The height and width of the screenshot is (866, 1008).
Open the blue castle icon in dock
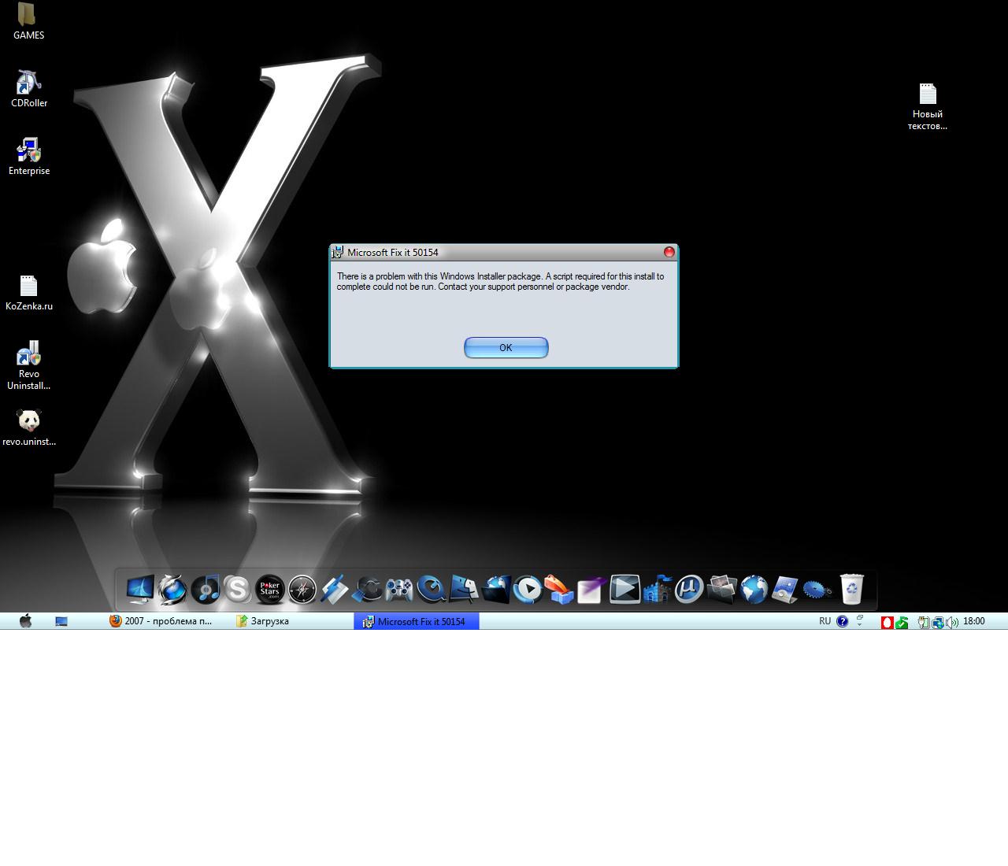tap(658, 589)
